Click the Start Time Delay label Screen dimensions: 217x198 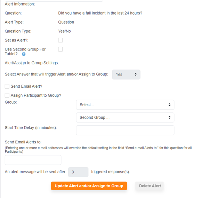(x=31, y=128)
